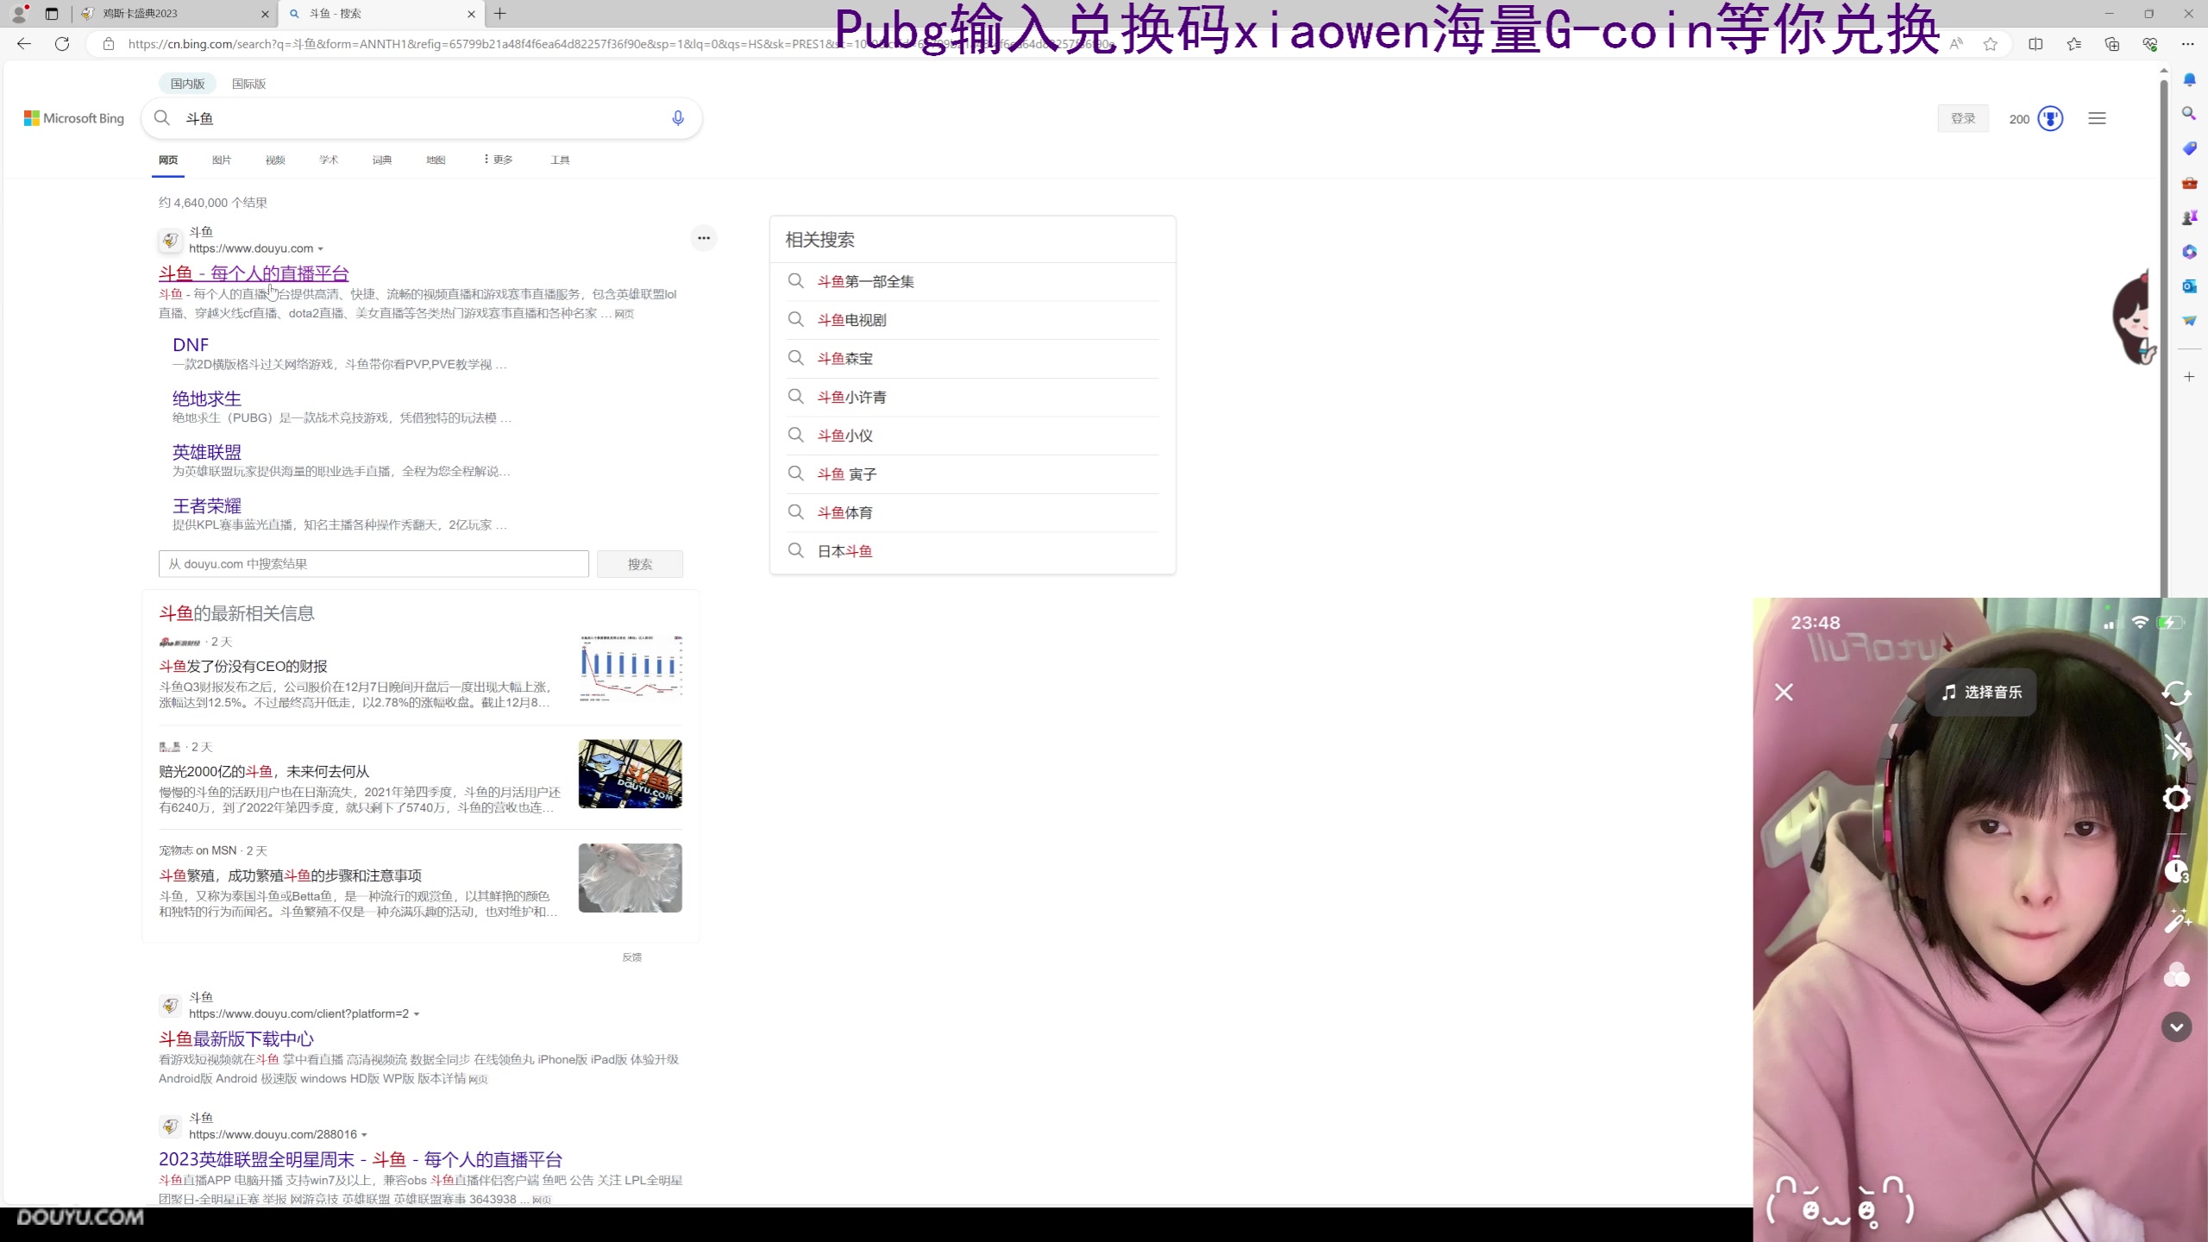Image resolution: width=2208 pixels, height=1242 pixels.
Task: Open collections icon in toolbar
Action: (x=2111, y=44)
